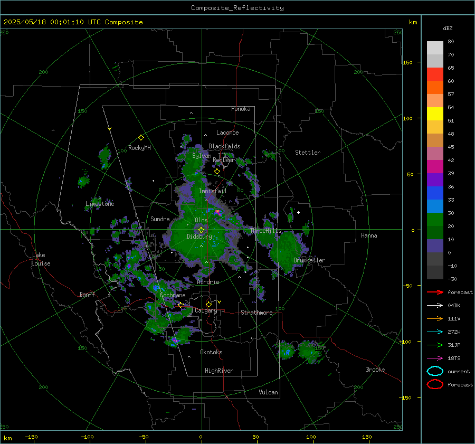This screenshot has height=444, width=475.
Task: Click the light gray 80 dBZ swatch
Action: [x=435, y=48]
